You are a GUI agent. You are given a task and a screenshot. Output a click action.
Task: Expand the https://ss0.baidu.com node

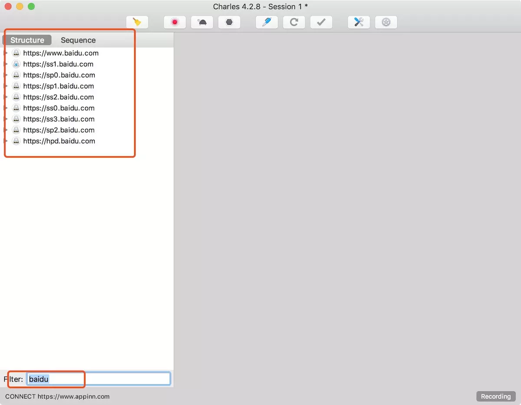pos(6,108)
